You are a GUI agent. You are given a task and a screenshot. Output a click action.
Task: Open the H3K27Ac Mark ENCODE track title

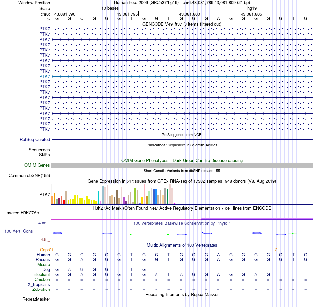pos(182,208)
